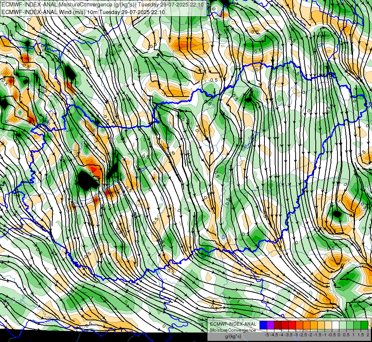Click the '-1.5' legend tick label
Screen dimensions: 372x342
pos(317,335)
